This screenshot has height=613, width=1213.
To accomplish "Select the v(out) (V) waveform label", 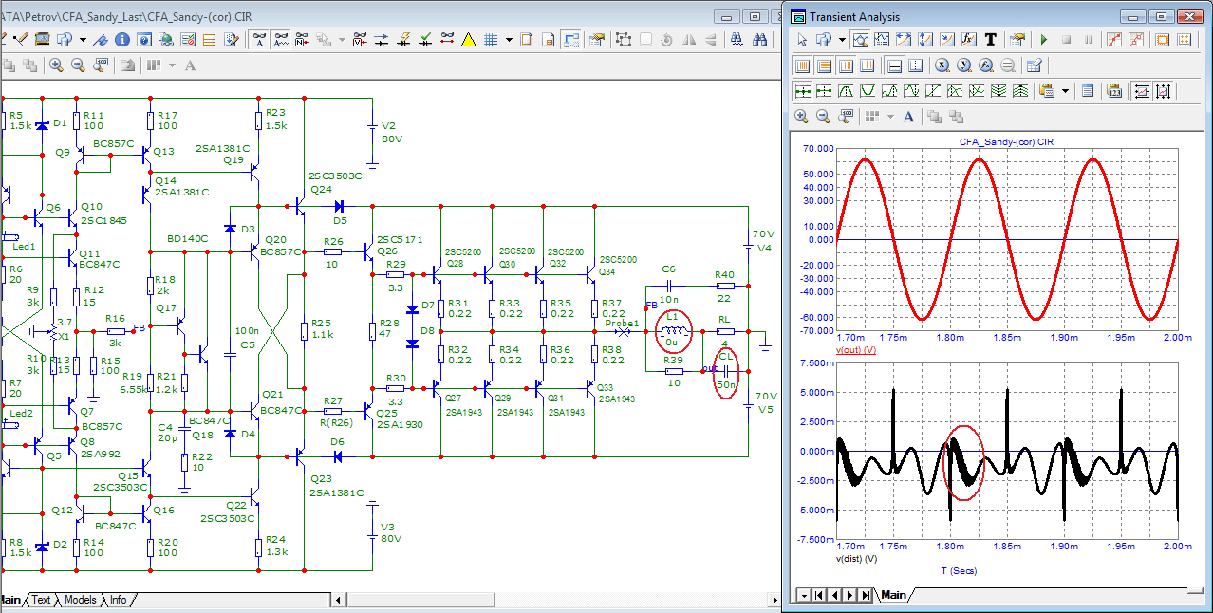I will click(x=855, y=350).
